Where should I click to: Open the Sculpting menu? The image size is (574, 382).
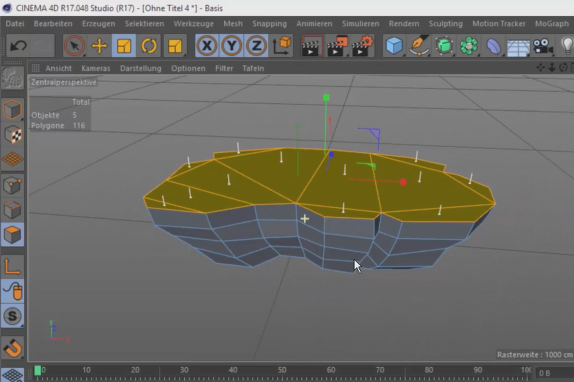click(446, 23)
